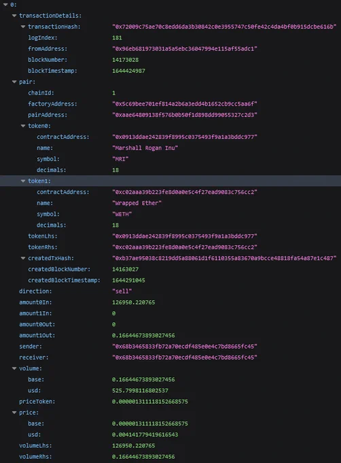Click the fromAddress key label
The height and width of the screenshot is (463, 341).
48,49
